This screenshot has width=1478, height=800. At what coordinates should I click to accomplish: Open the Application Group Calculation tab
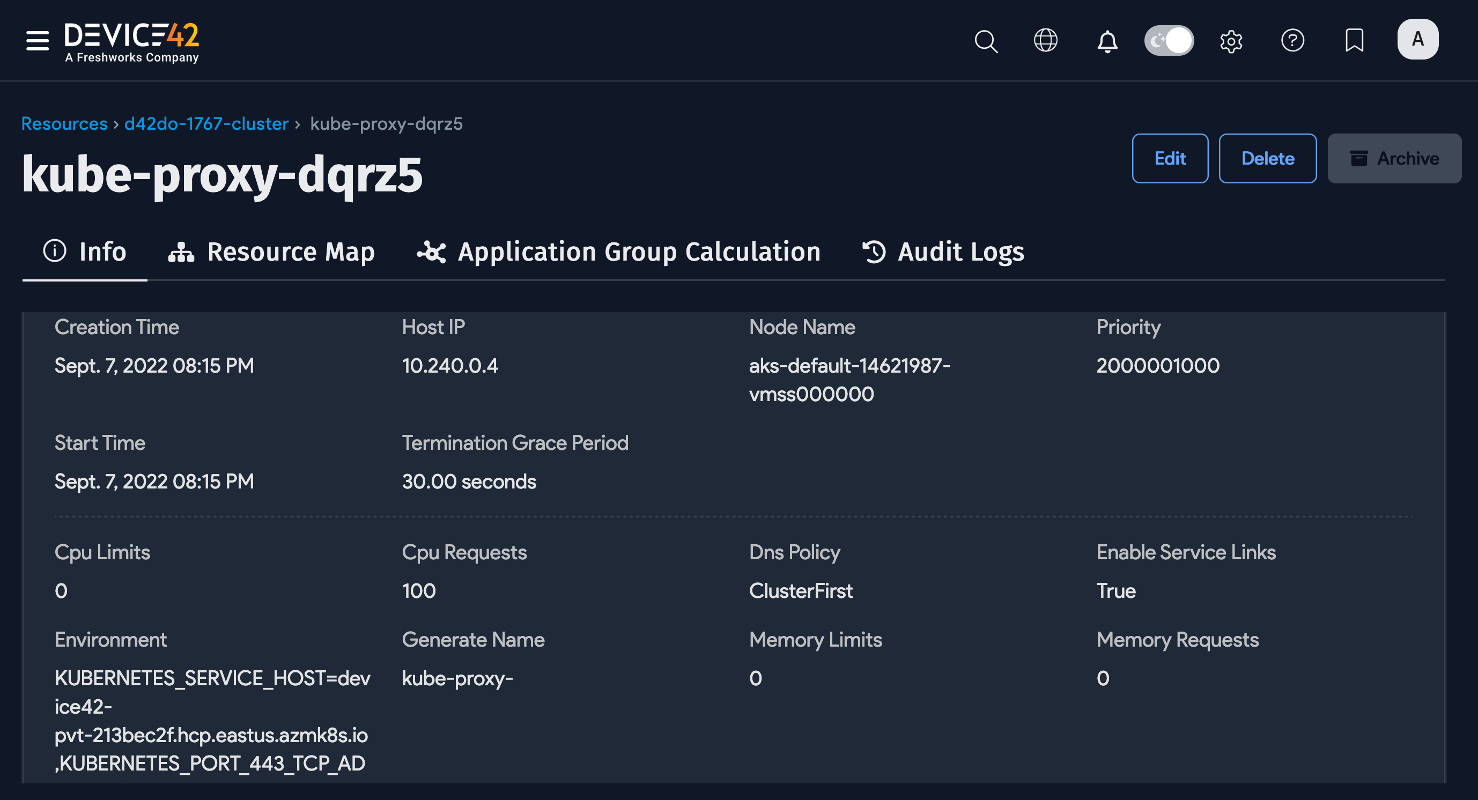click(618, 252)
